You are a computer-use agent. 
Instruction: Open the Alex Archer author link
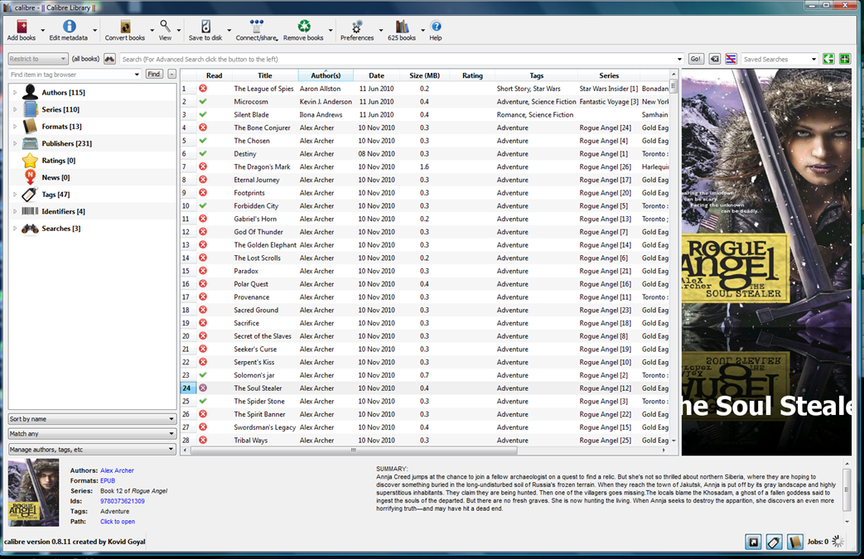point(117,470)
